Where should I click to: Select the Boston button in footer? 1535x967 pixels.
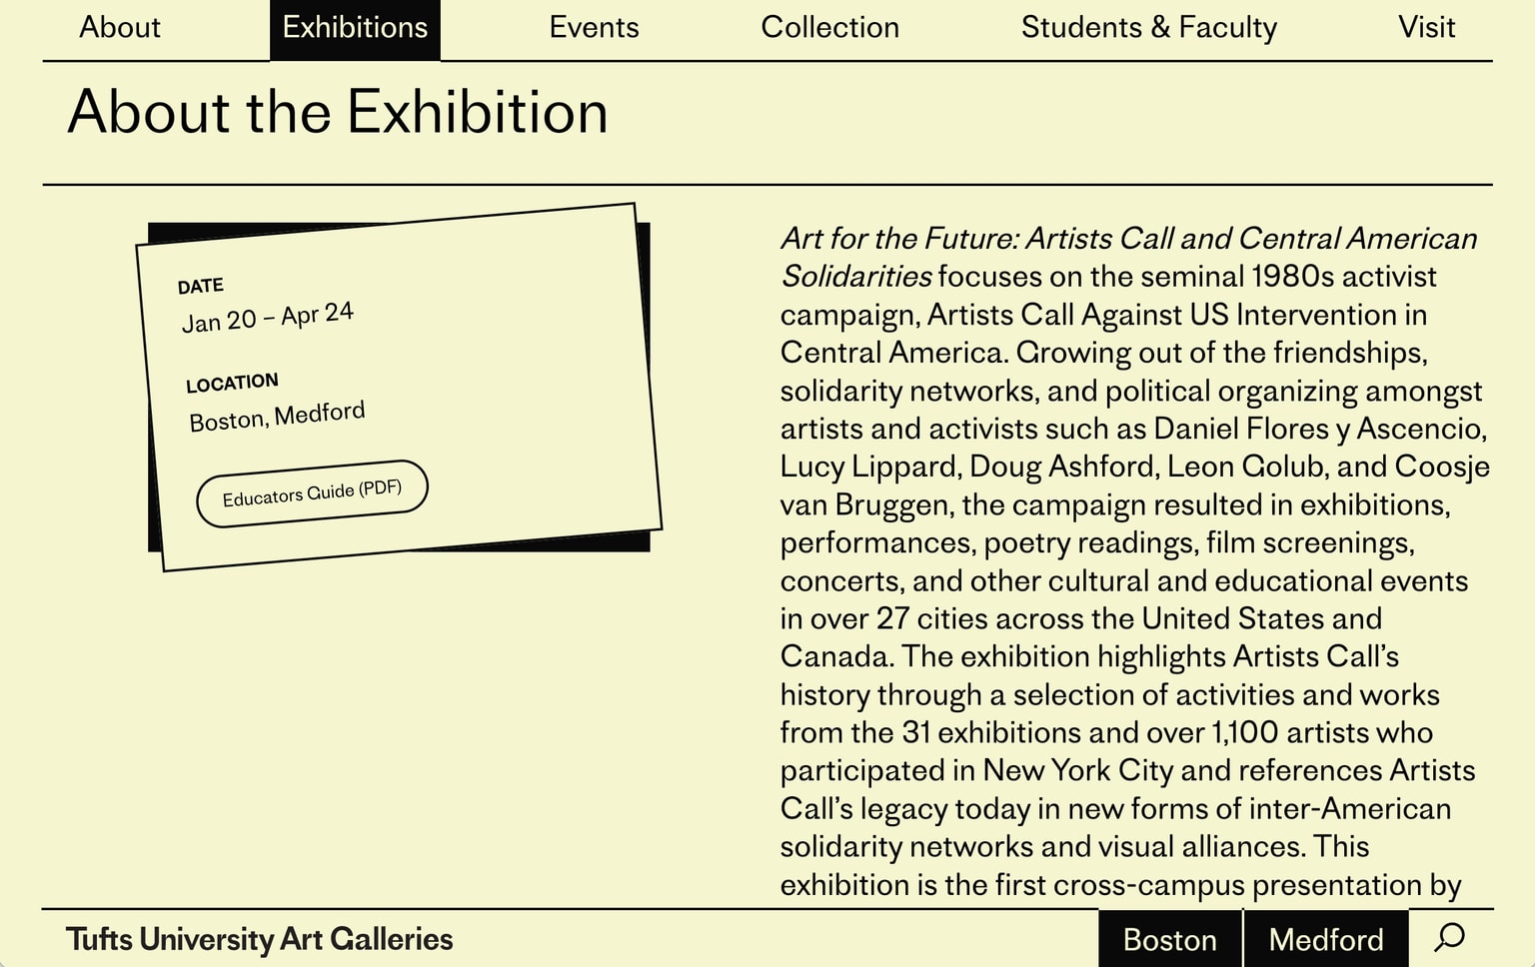tap(1169, 939)
